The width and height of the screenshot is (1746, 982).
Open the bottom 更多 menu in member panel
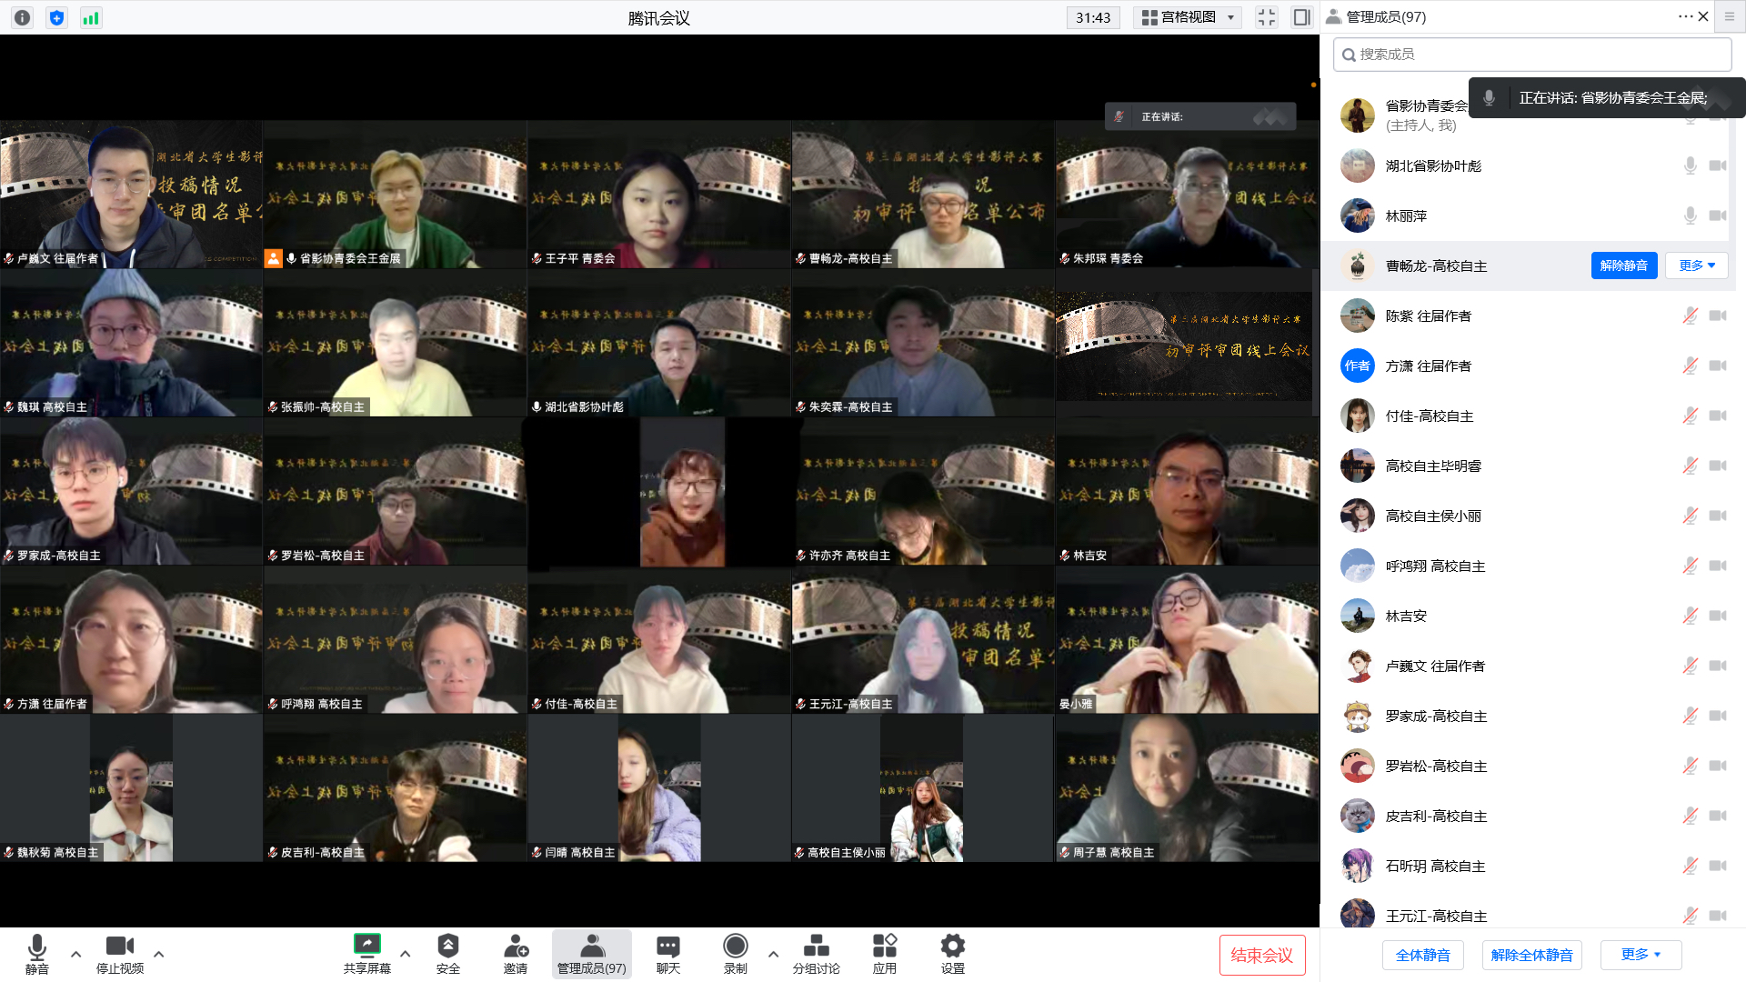coord(1640,955)
